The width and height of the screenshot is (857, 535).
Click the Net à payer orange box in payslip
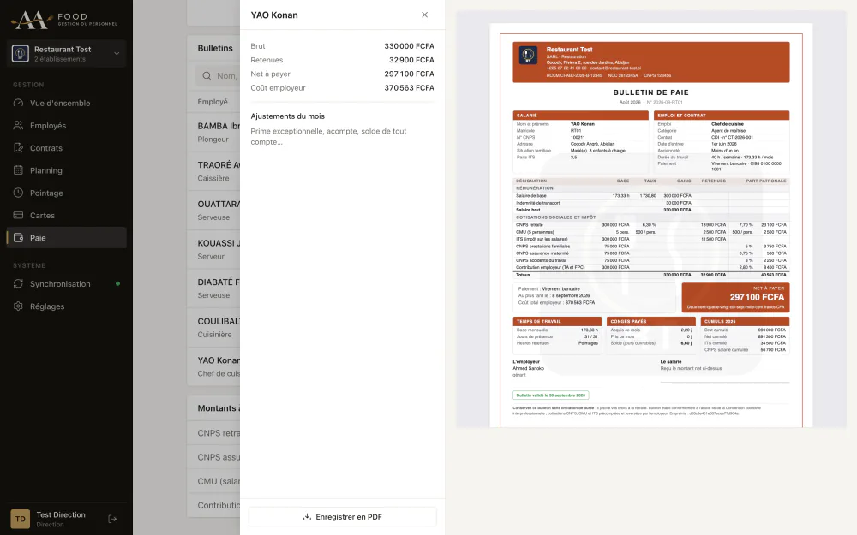[735, 297]
